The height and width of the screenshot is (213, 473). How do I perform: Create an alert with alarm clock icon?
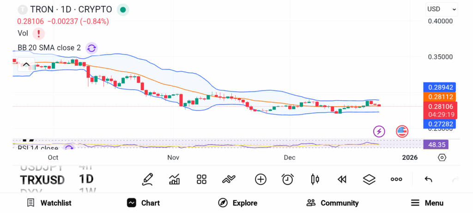tap(288, 179)
